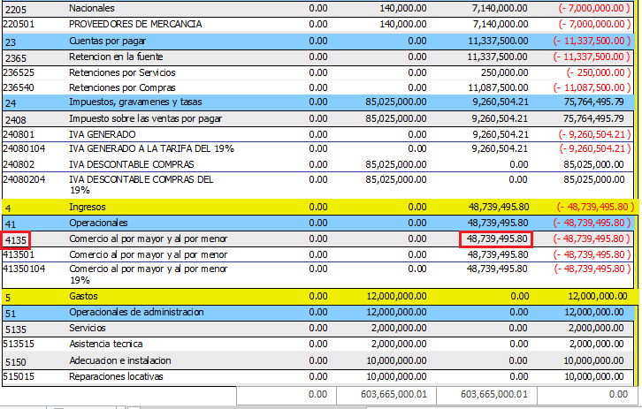Screen dimensions: 642x409
Task: Click account code 24080104
Action: pos(24,148)
